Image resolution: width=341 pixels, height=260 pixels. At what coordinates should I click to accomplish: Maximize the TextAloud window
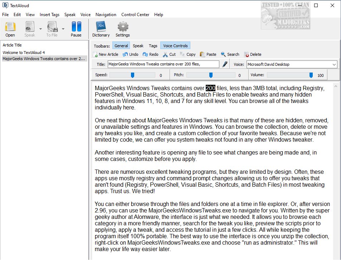[x=316, y=5]
